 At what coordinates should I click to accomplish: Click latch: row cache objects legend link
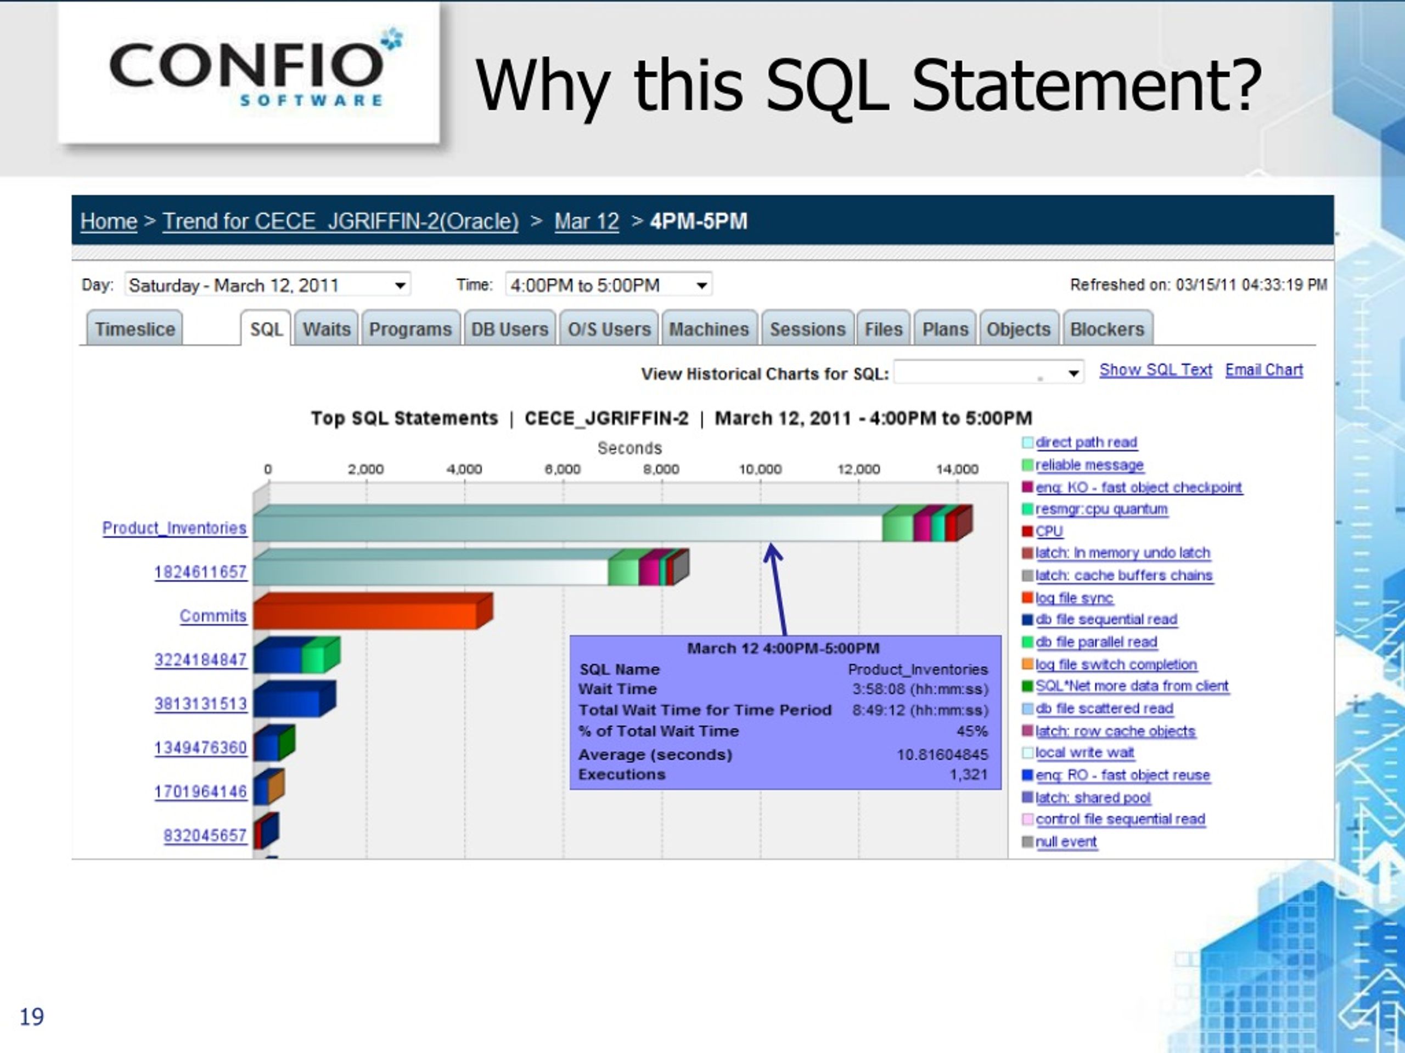(1115, 731)
